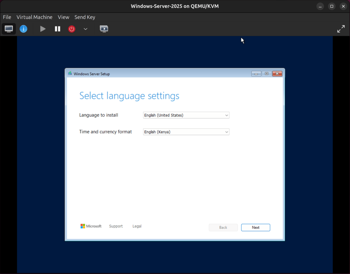
Task: Switch to the graphical console view
Action: tap(9, 29)
